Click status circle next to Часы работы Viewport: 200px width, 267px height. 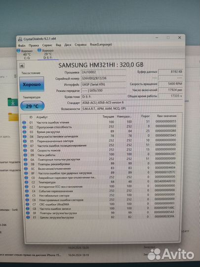[25, 155]
